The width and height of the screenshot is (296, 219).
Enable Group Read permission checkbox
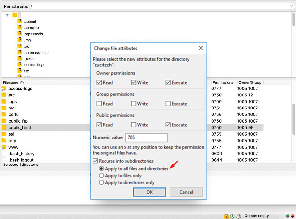(x=99, y=104)
